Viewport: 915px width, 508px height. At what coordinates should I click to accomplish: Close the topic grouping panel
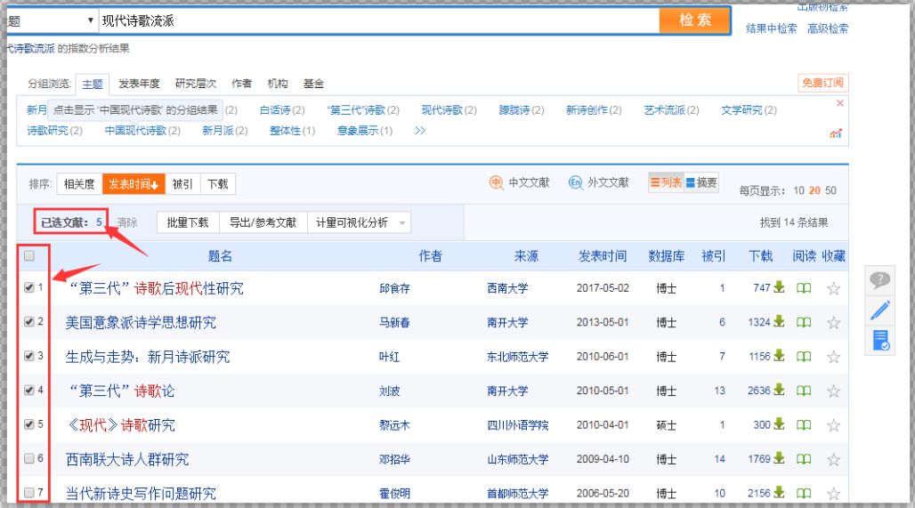click(839, 103)
